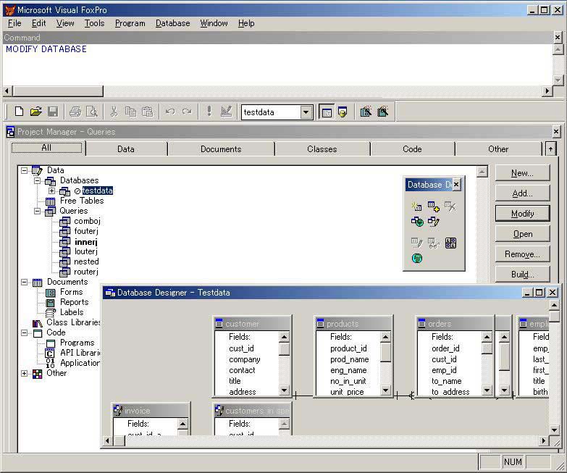
Task: Click cust_id field in customer table
Action: [241, 348]
